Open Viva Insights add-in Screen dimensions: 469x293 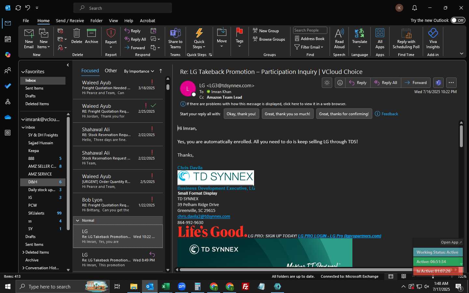coord(433,38)
